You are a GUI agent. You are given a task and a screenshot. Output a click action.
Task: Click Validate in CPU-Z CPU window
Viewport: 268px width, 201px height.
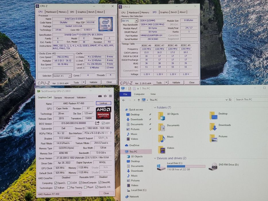[x=93, y=82]
